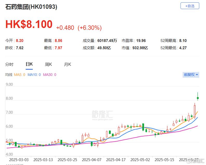Click the 6.00 price axis label
Viewport: 206px width, 165px height.
click(9, 126)
